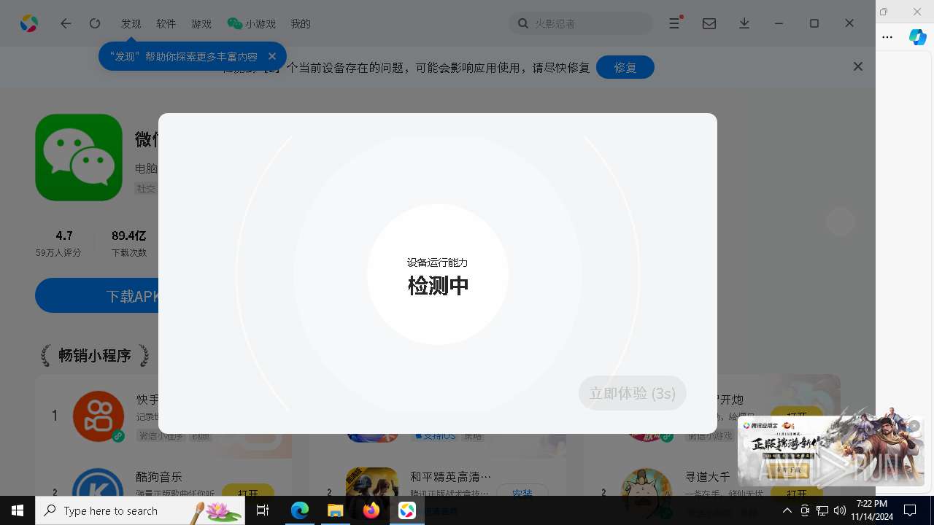
Task: Focus the 火影忍者 search field
Action: point(581,23)
